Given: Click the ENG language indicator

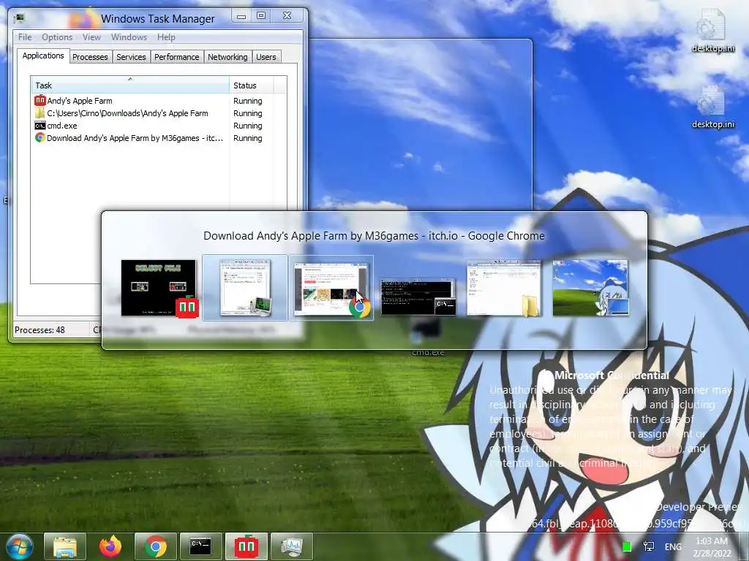Looking at the screenshot, I should pyautogui.click(x=673, y=546).
